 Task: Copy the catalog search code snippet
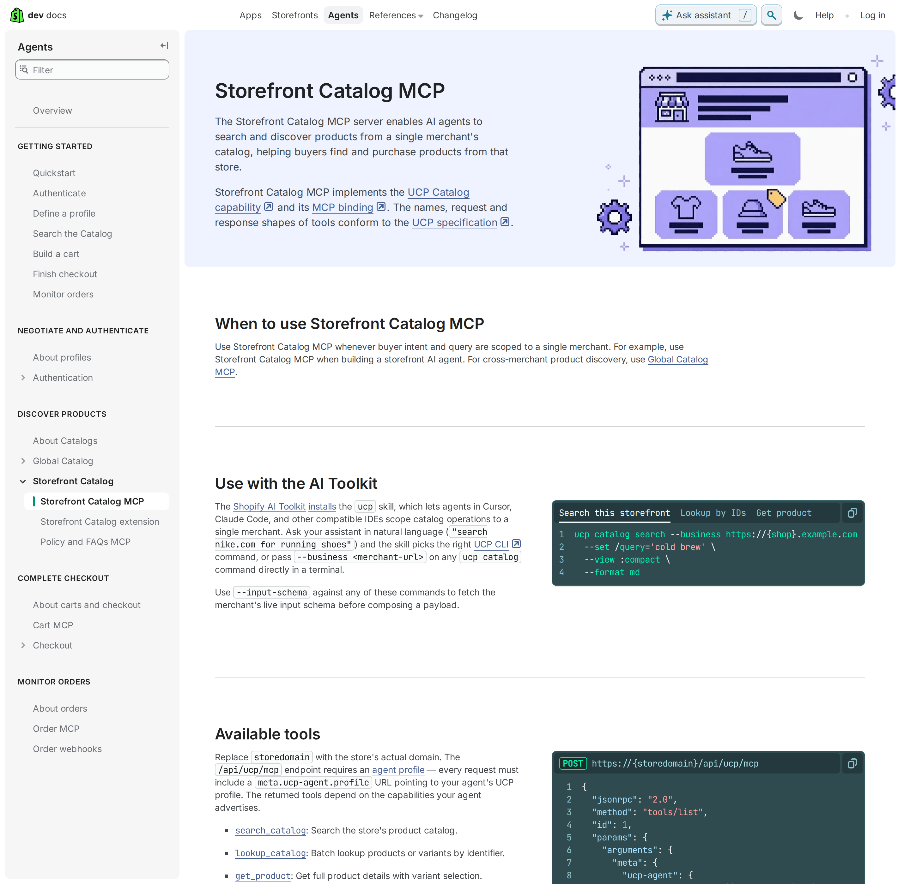(x=852, y=513)
